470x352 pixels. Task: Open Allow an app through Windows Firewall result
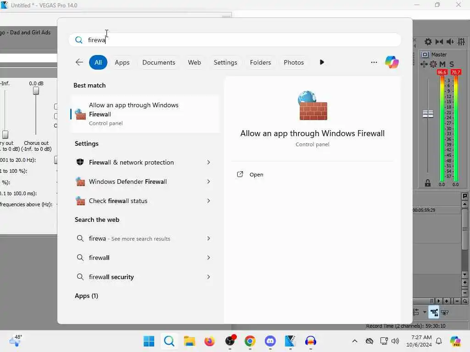(145, 114)
